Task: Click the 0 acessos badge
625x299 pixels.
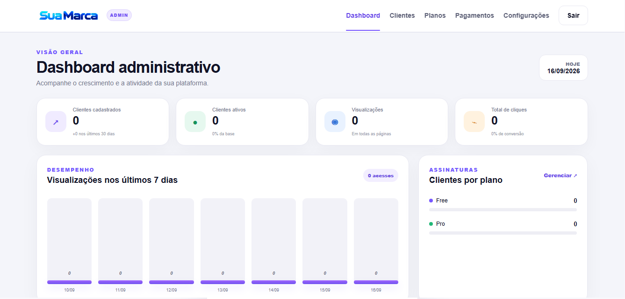Action: 381,175
